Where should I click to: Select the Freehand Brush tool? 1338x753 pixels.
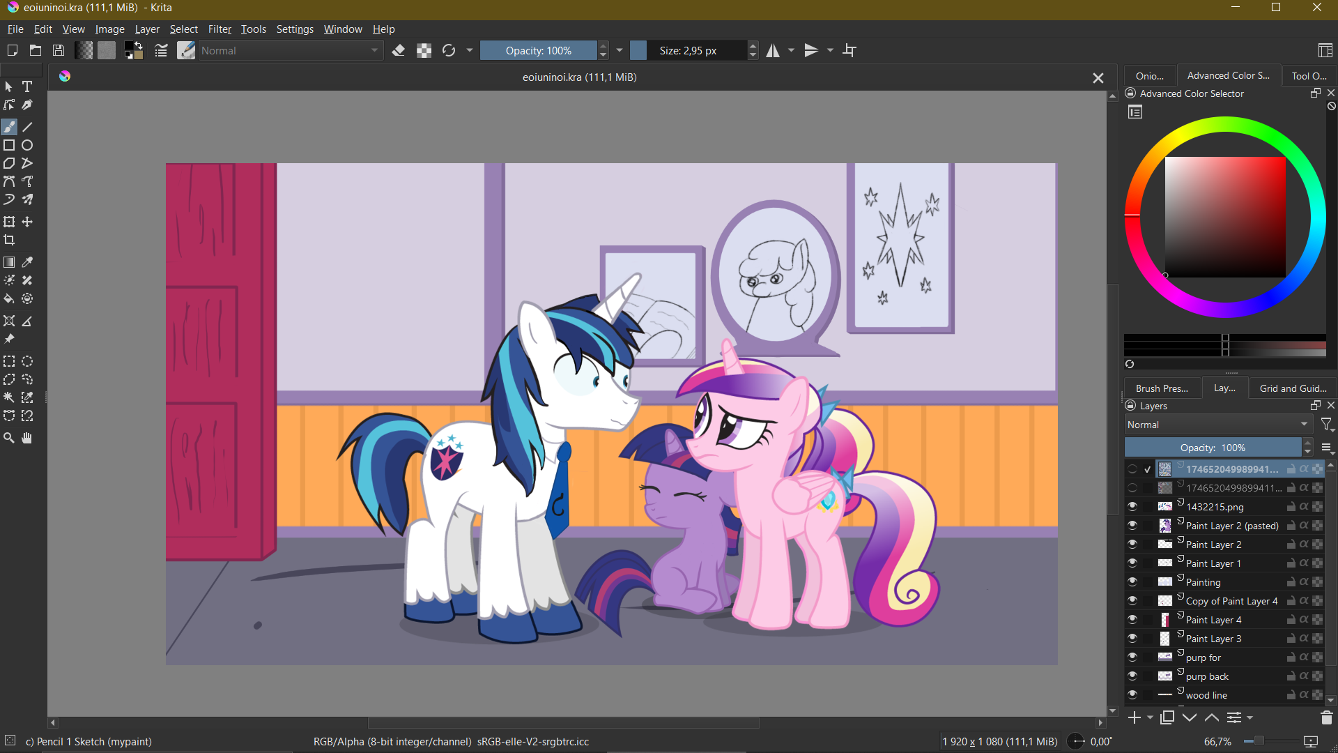[9, 127]
